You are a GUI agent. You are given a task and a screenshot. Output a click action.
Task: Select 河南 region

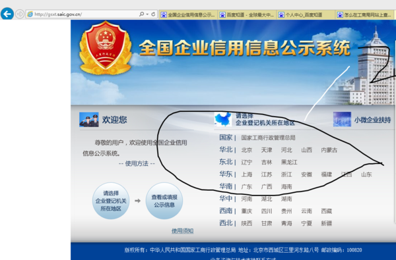tap(246, 199)
